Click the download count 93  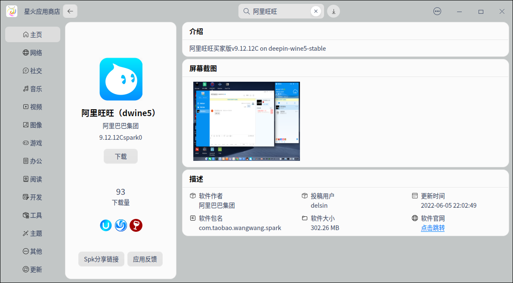[121, 192]
